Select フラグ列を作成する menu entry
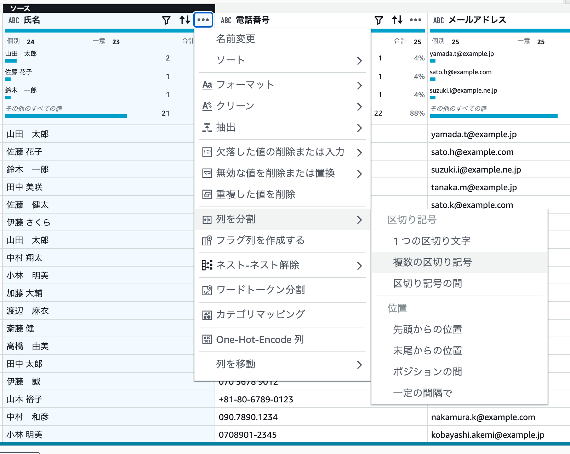Image resolution: width=570 pixels, height=454 pixels. point(282,240)
